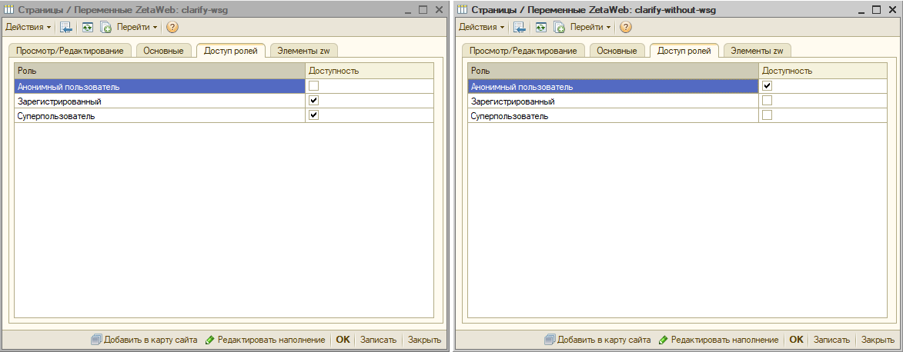
Task: Click Роль column header in clarify-without-wsg window
Action: click(614, 71)
